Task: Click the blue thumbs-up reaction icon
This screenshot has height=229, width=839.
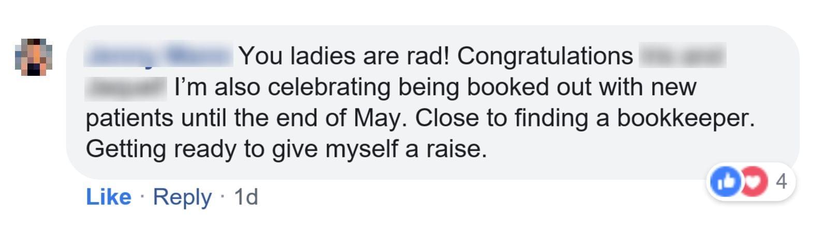Action: pyautogui.click(x=725, y=181)
